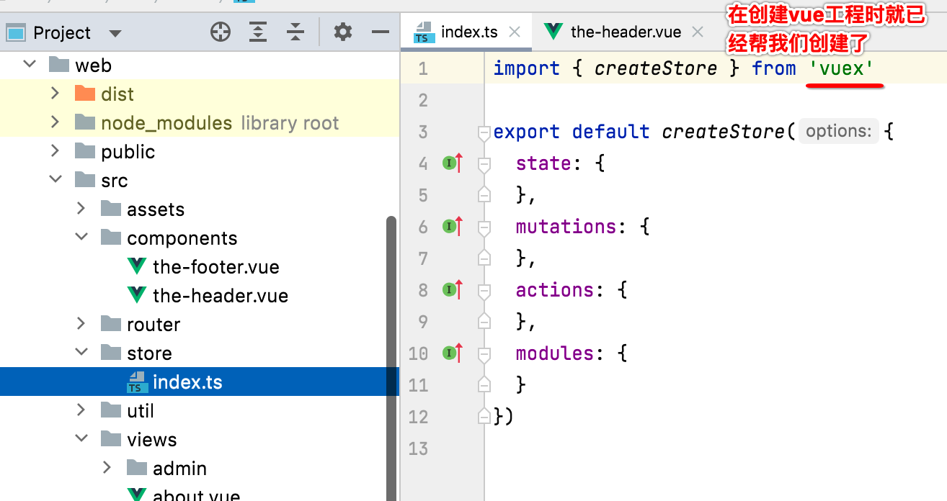The image size is (947, 501).
Task: Switch to the the-header.vue tab
Action: [624, 32]
